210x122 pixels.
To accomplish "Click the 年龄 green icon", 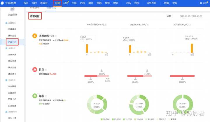I will (35, 96).
